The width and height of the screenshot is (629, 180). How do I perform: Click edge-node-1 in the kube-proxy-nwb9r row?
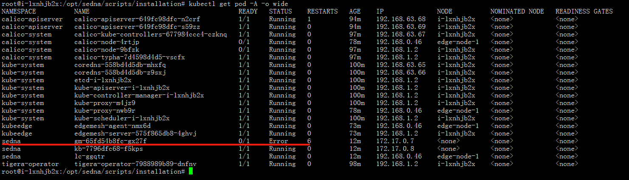pos(458,111)
